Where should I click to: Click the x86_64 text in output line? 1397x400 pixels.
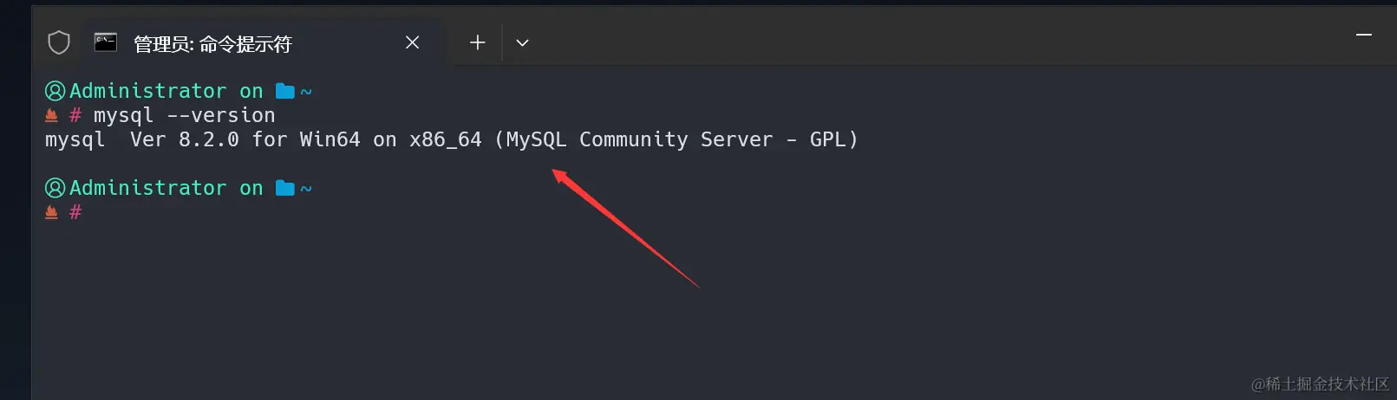445,140
